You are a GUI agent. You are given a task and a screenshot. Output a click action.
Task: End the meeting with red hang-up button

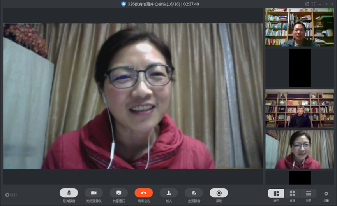(144, 193)
